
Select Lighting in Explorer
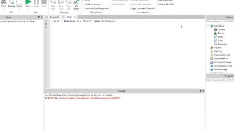tap(218, 51)
